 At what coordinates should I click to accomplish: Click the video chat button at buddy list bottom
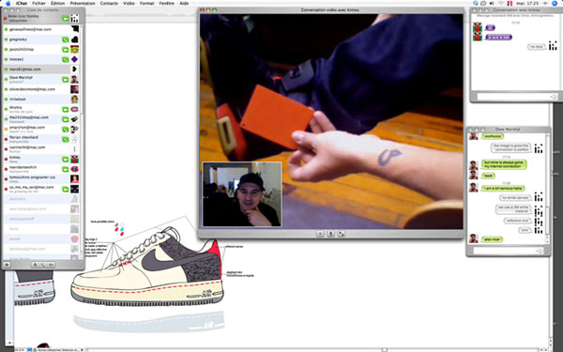(51, 265)
